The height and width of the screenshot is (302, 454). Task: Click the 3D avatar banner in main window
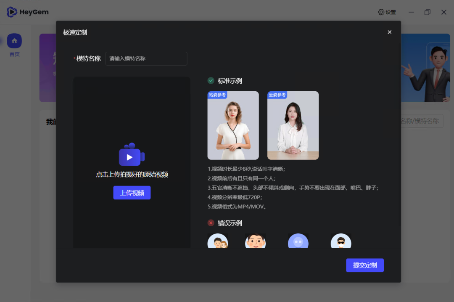point(425,68)
